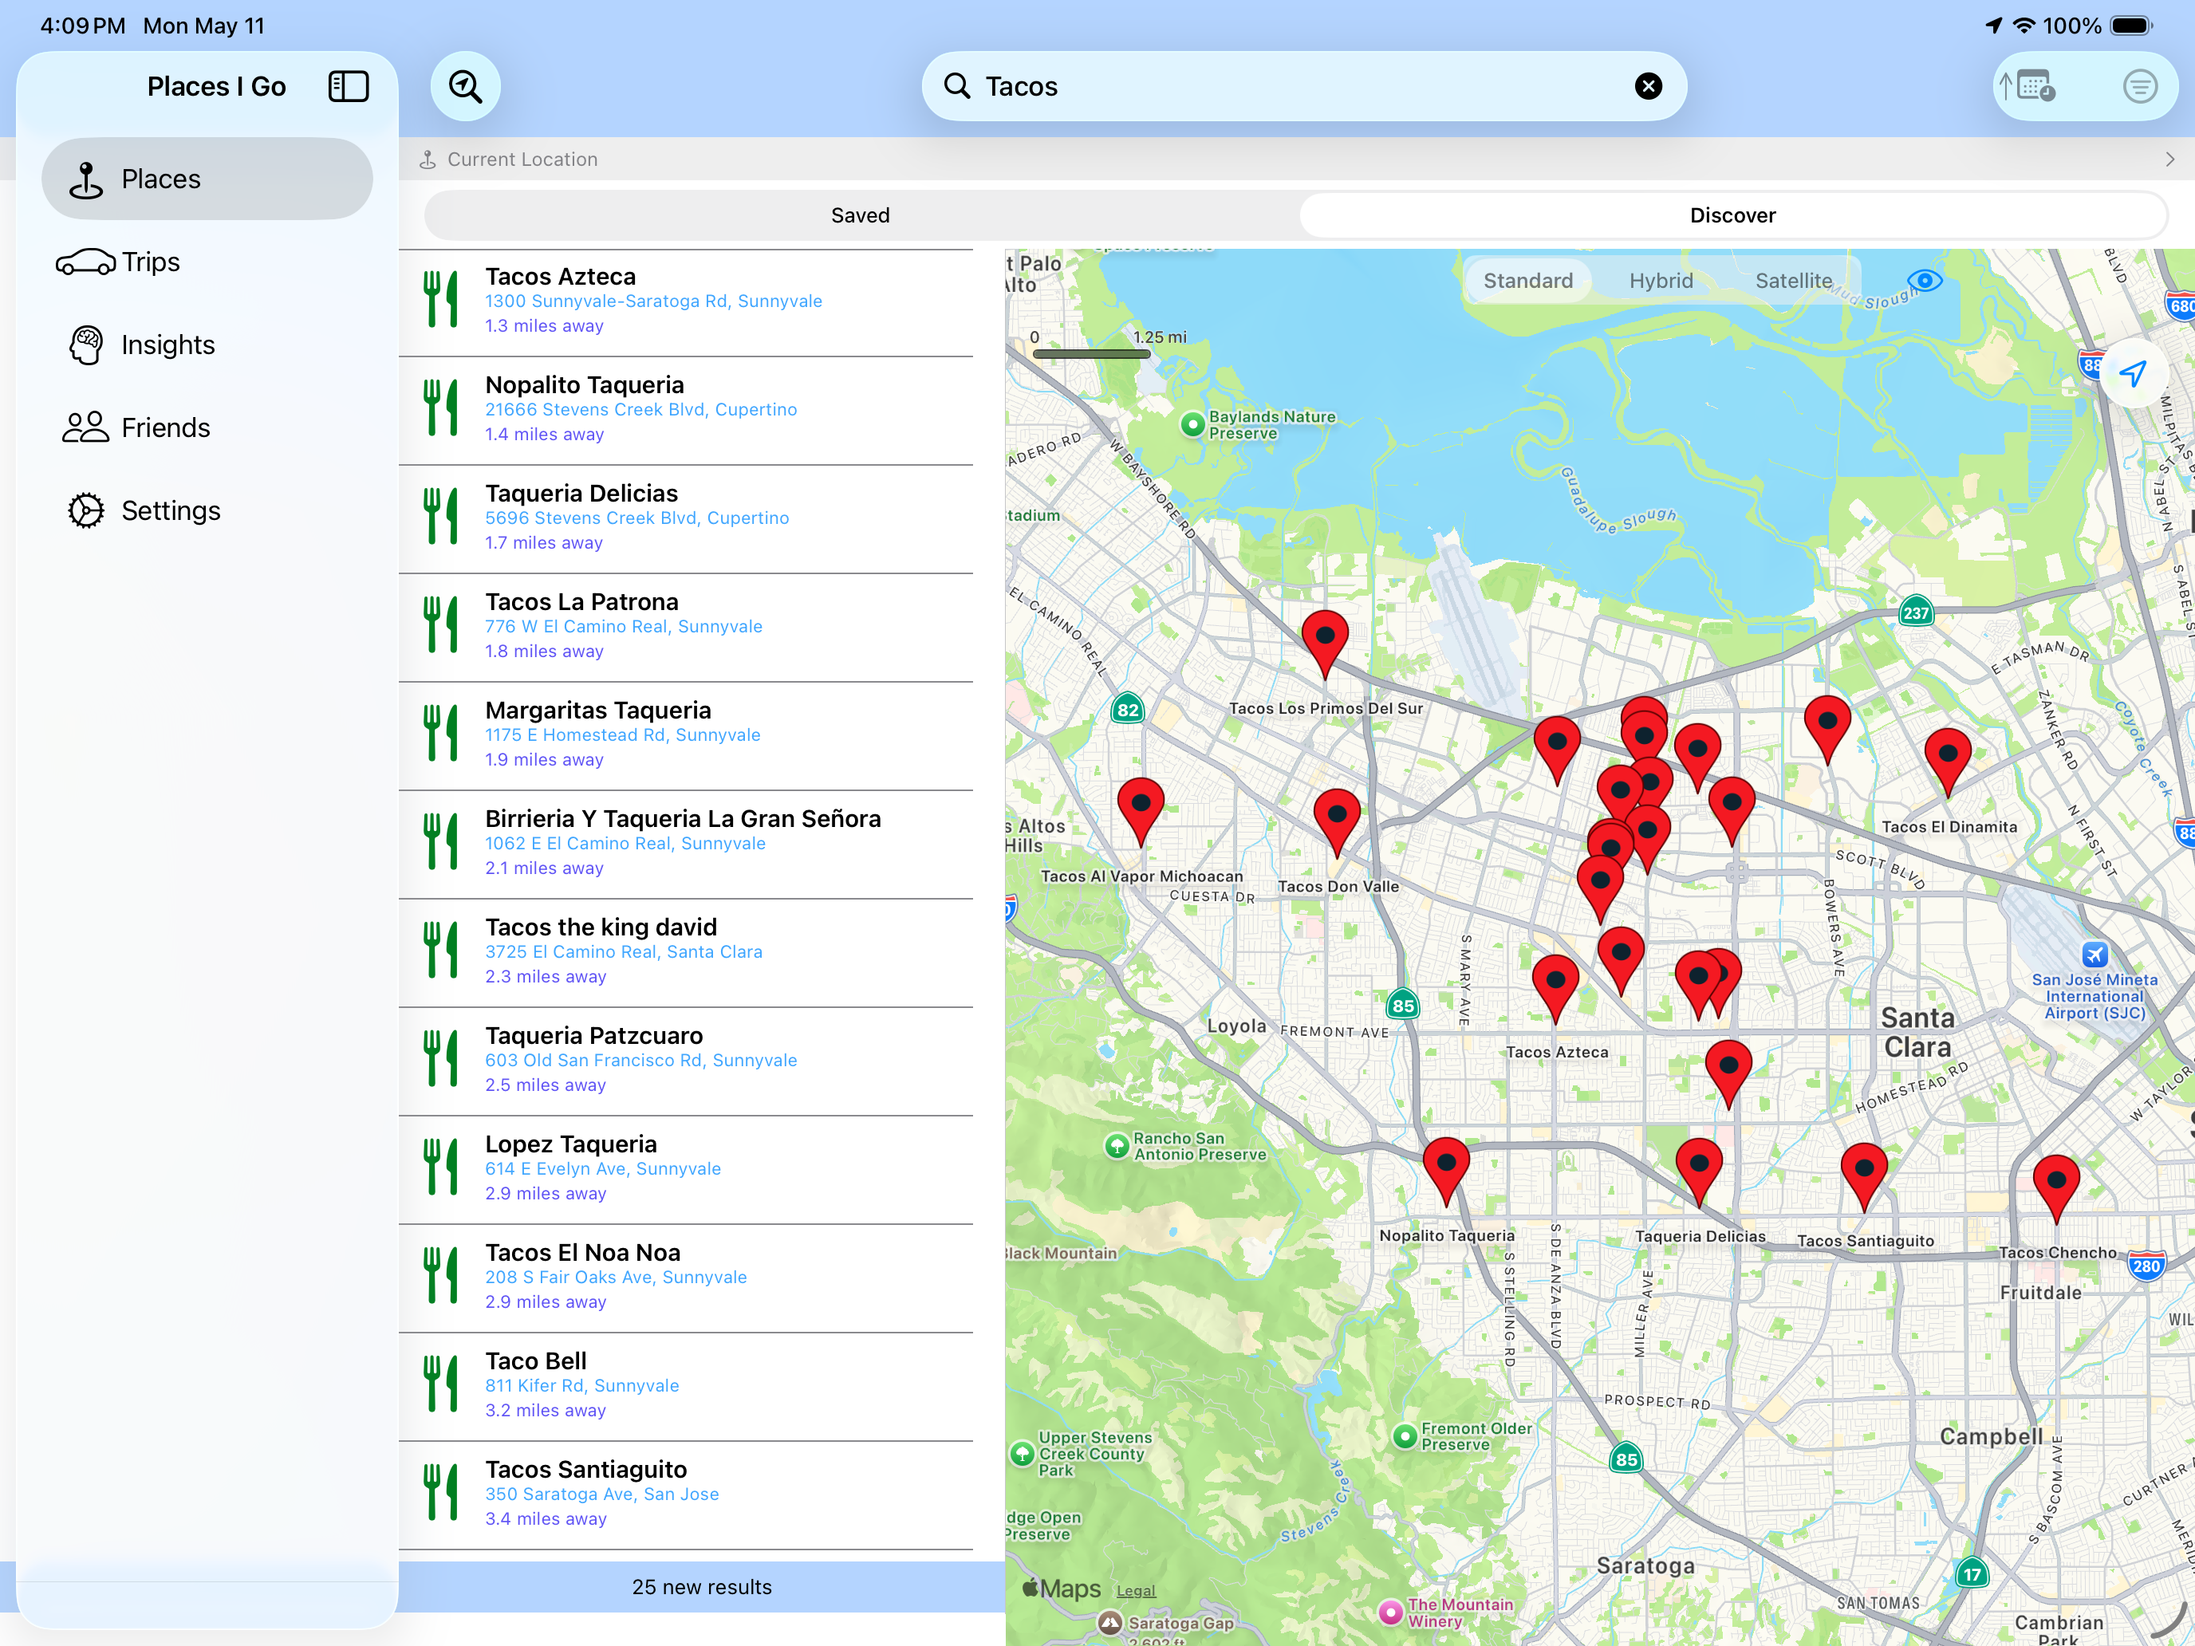Open Birrieria Y Taqueria La Gran Señora
The image size is (2195, 1646).
point(687,844)
